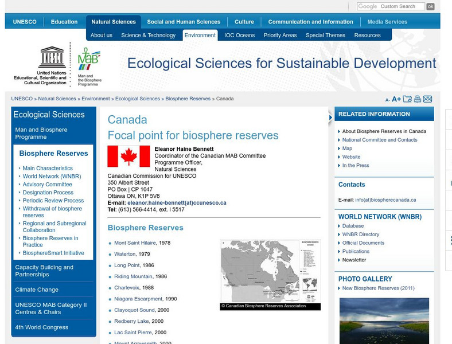This screenshot has height=344, width=452.
Task: Open BiosphereSmart Initiative link
Action: coord(53,253)
